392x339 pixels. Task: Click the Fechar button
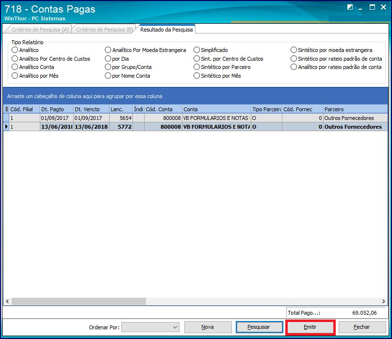(x=362, y=327)
